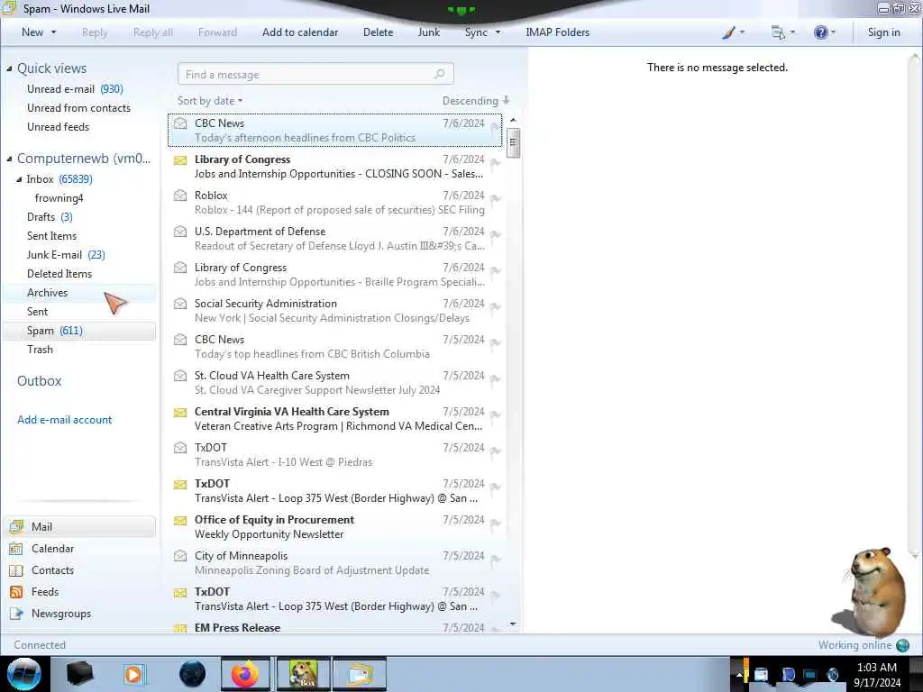Flag the Central Virginia VA message
The width and height of the screenshot is (923, 692).
tap(495, 414)
